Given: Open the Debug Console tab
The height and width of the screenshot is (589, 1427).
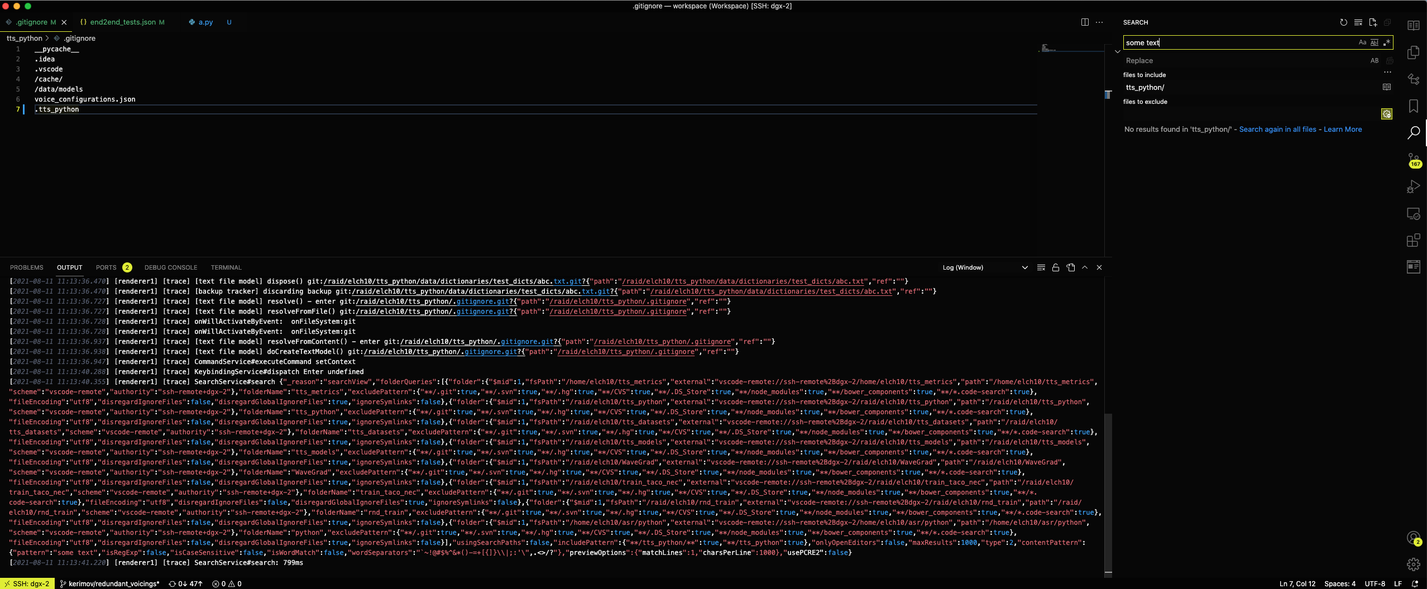Looking at the screenshot, I should point(171,267).
